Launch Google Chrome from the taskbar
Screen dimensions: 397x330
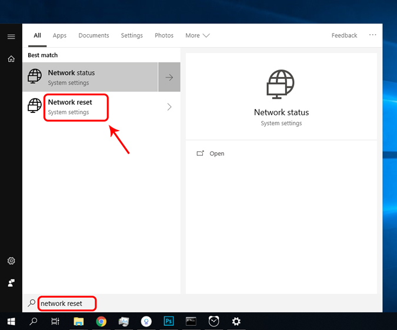coord(101,321)
